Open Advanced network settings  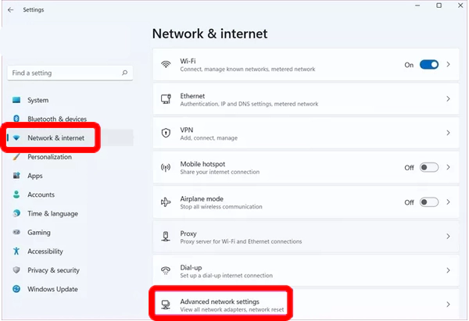click(306, 305)
